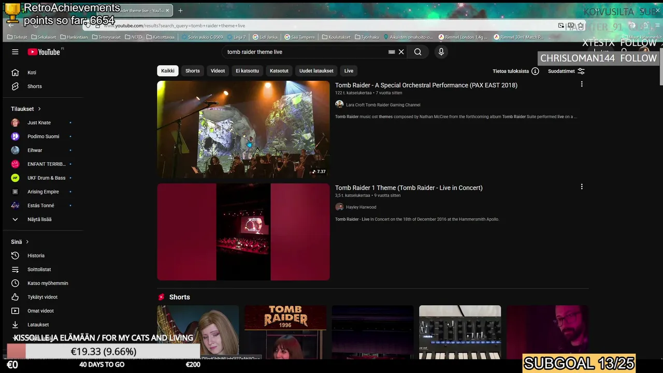Close the YouTube browser tab

coord(167,10)
